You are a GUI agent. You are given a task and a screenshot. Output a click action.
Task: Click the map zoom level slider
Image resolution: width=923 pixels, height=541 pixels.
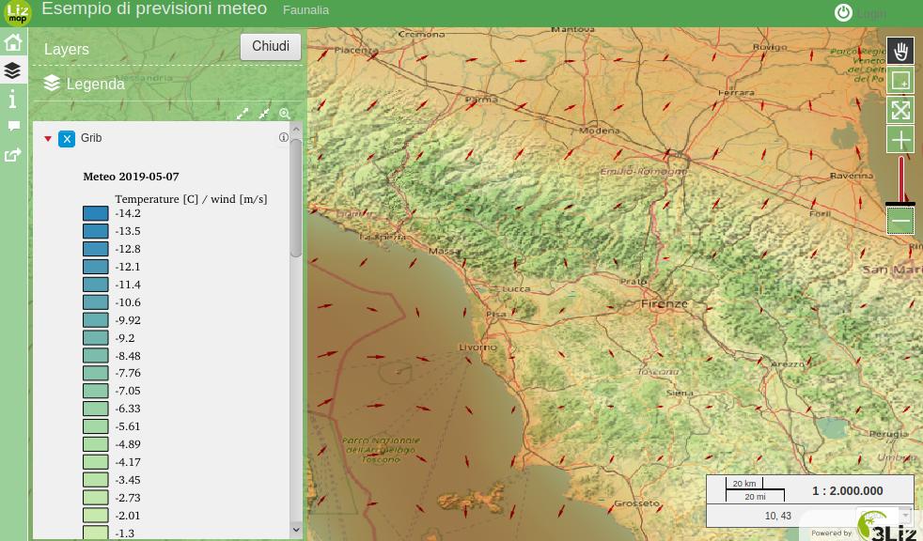coord(900,180)
